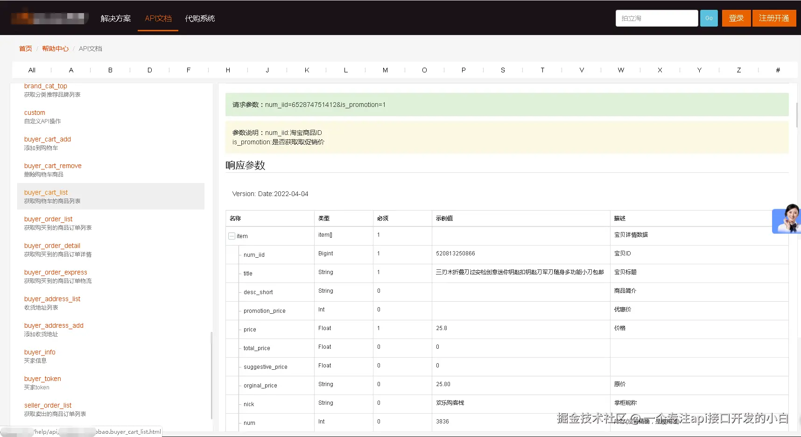Go to 首页 breadcrumb link
Screen dimensions: 801x437
pos(26,49)
